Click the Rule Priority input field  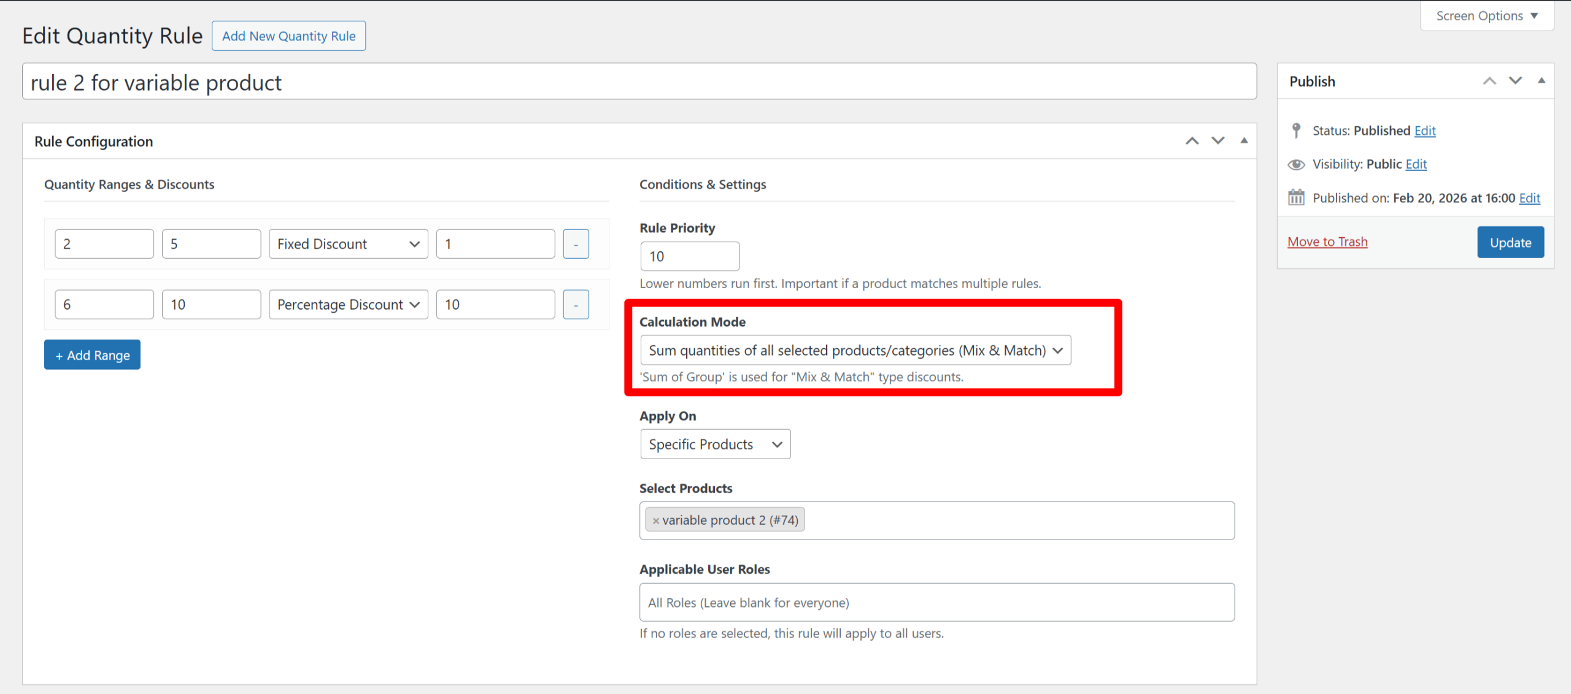689,256
